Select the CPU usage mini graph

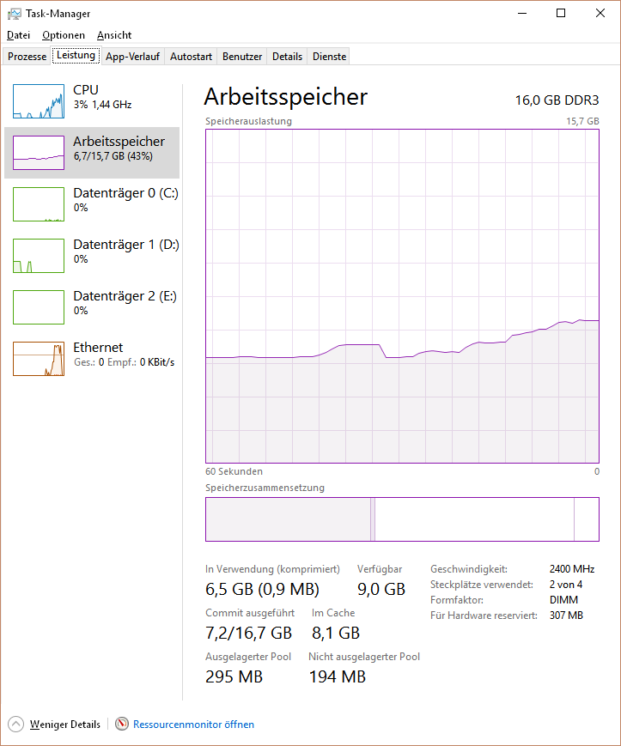[39, 101]
